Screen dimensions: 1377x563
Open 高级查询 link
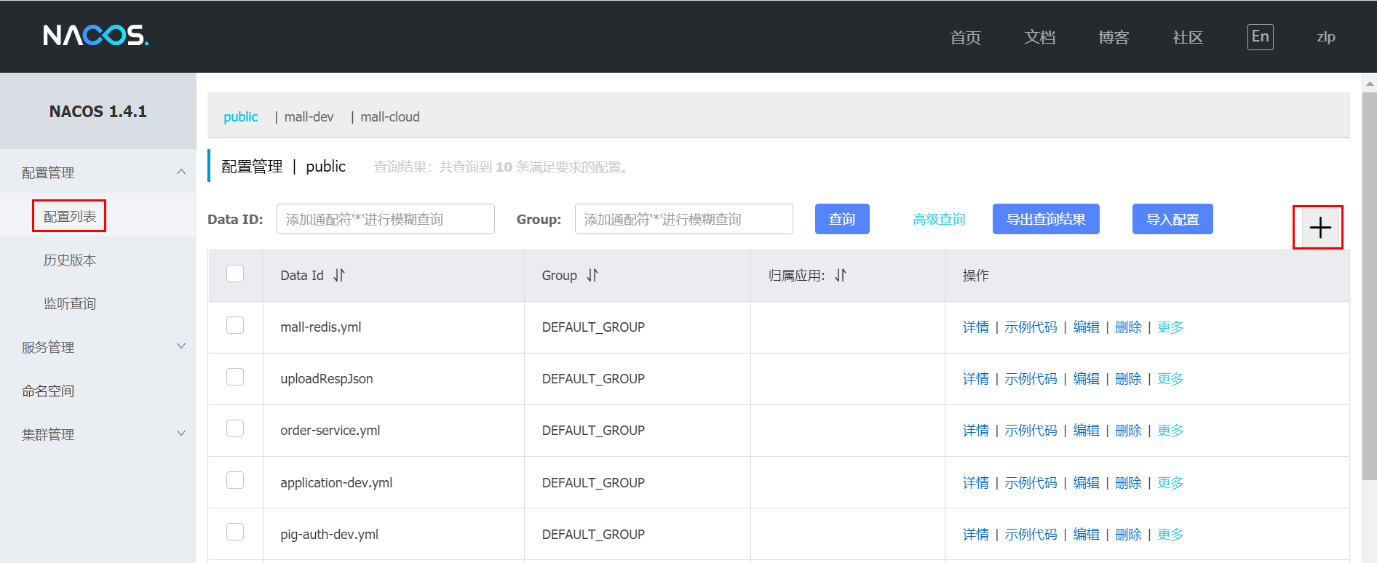[x=939, y=219]
